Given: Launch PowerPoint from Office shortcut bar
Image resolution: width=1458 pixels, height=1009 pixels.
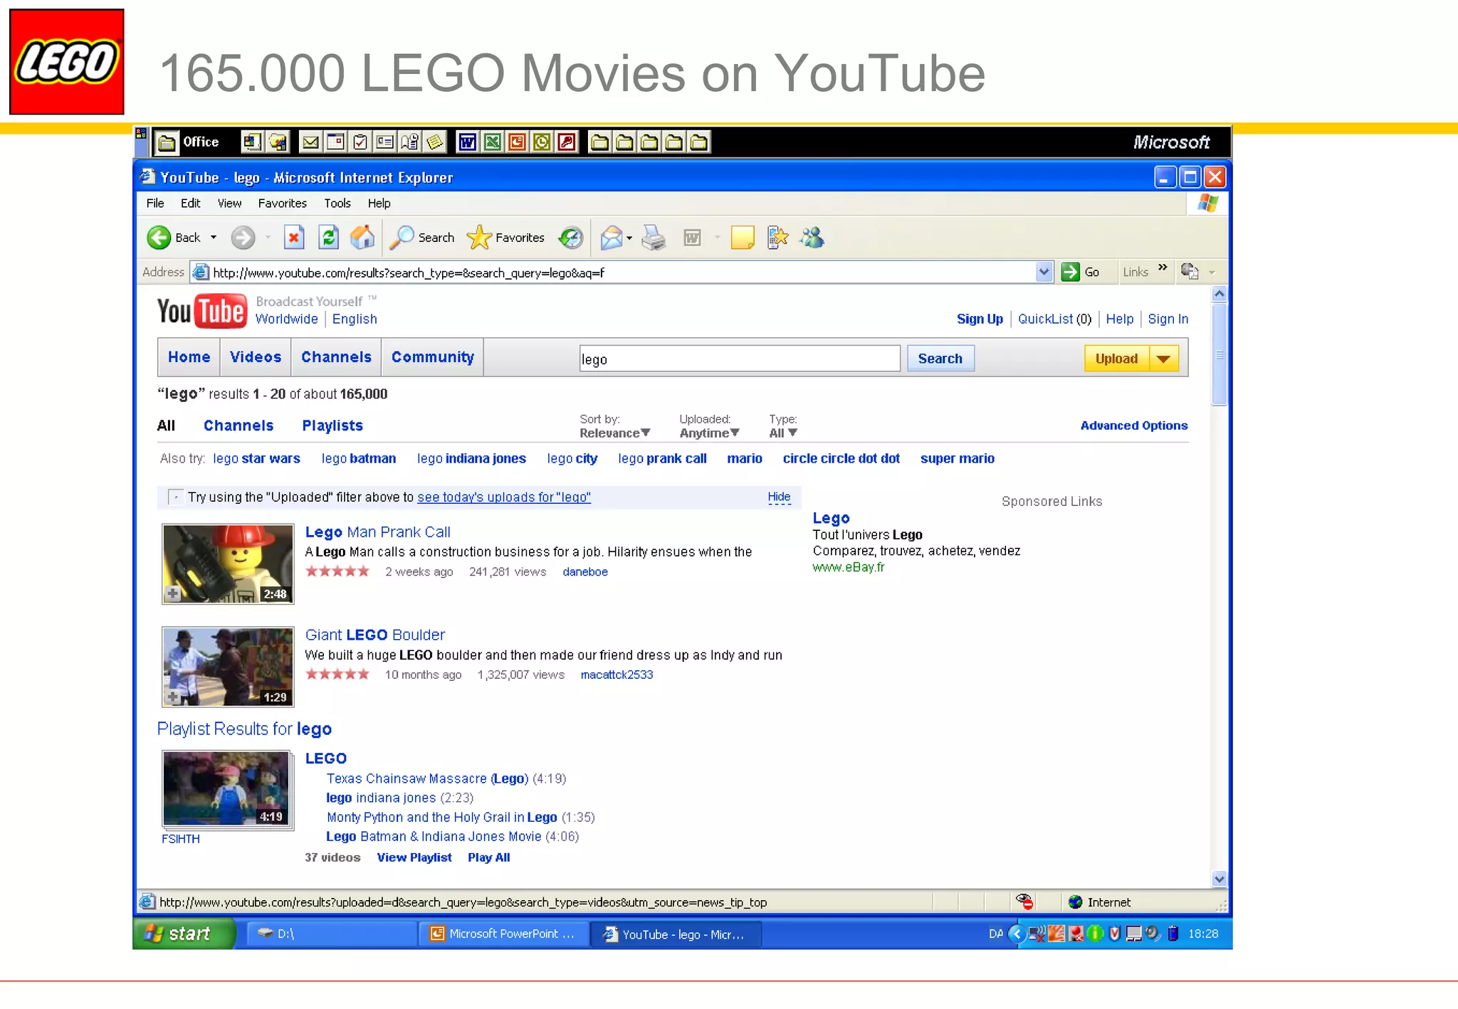Looking at the screenshot, I should coord(517,142).
